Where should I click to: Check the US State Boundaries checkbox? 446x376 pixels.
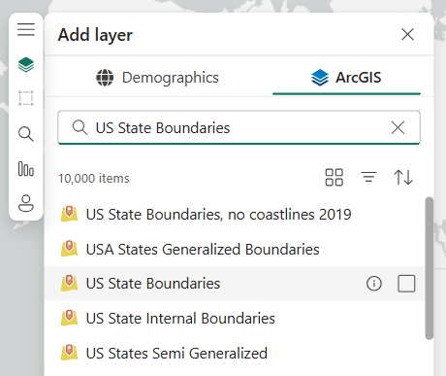(406, 284)
